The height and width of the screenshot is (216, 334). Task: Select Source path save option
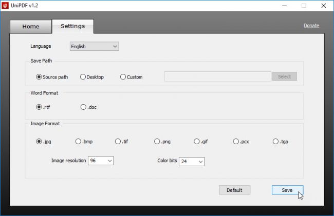pos(52,77)
